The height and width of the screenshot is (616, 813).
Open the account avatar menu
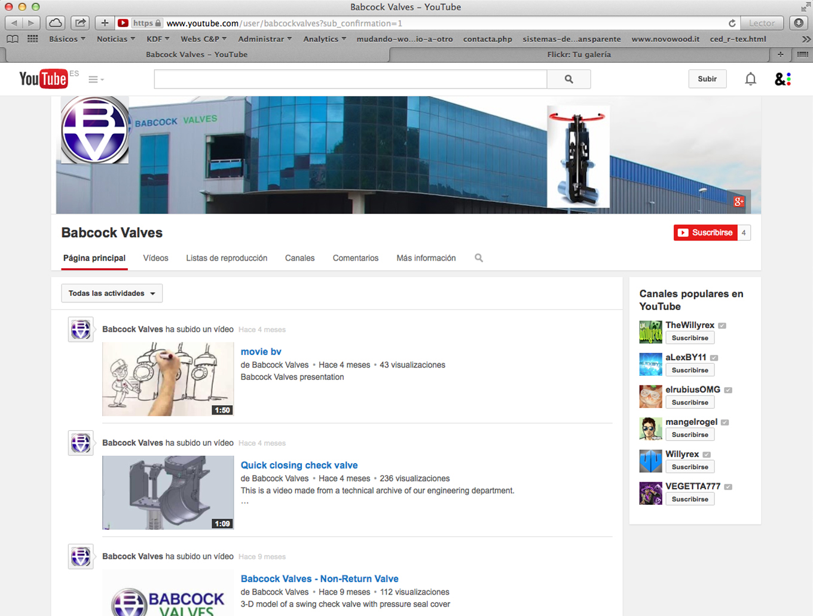[x=783, y=79]
